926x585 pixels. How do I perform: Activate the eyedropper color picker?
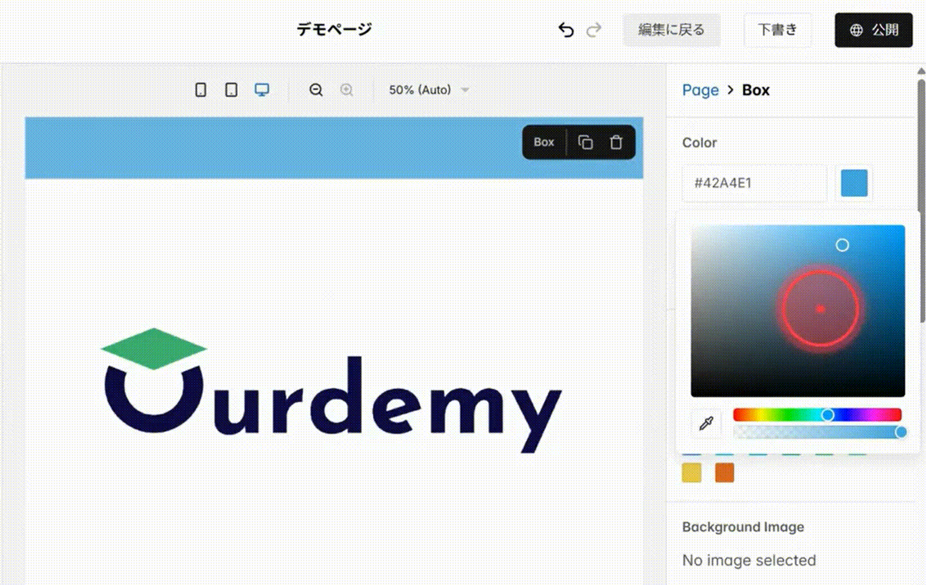(705, 423)
